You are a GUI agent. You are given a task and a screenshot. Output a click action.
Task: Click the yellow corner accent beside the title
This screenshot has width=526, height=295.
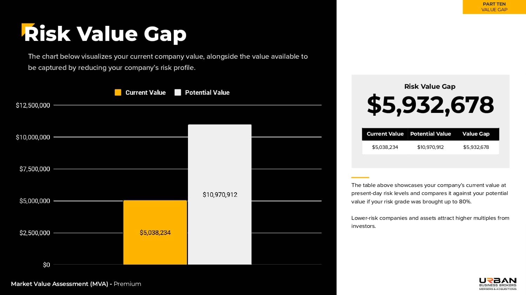coord(25,28)
